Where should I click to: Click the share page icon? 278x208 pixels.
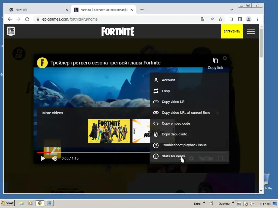(x=212, y=19)
